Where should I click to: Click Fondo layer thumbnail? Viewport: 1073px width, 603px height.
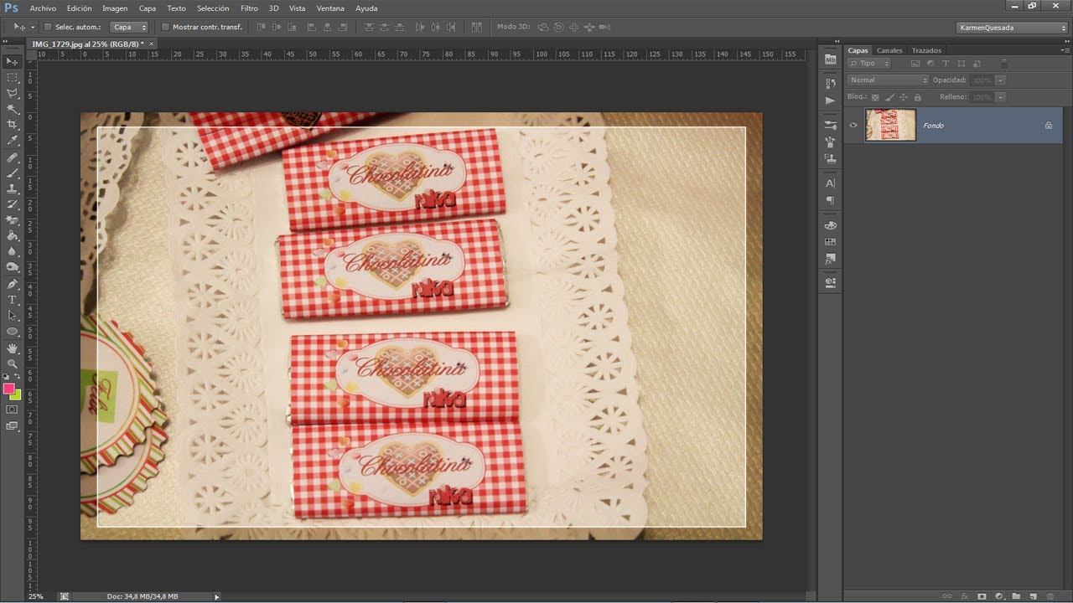890,125
